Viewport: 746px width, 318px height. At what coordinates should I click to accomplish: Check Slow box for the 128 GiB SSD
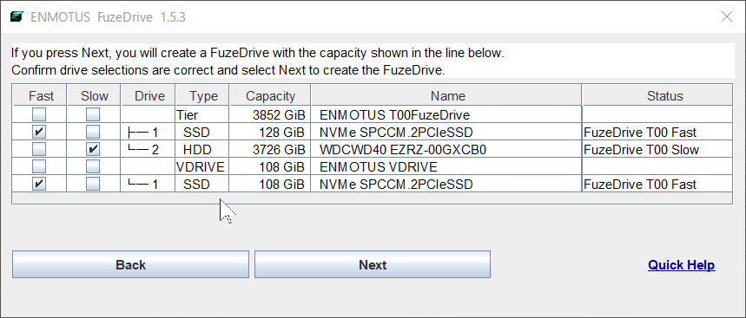point(93,132)
